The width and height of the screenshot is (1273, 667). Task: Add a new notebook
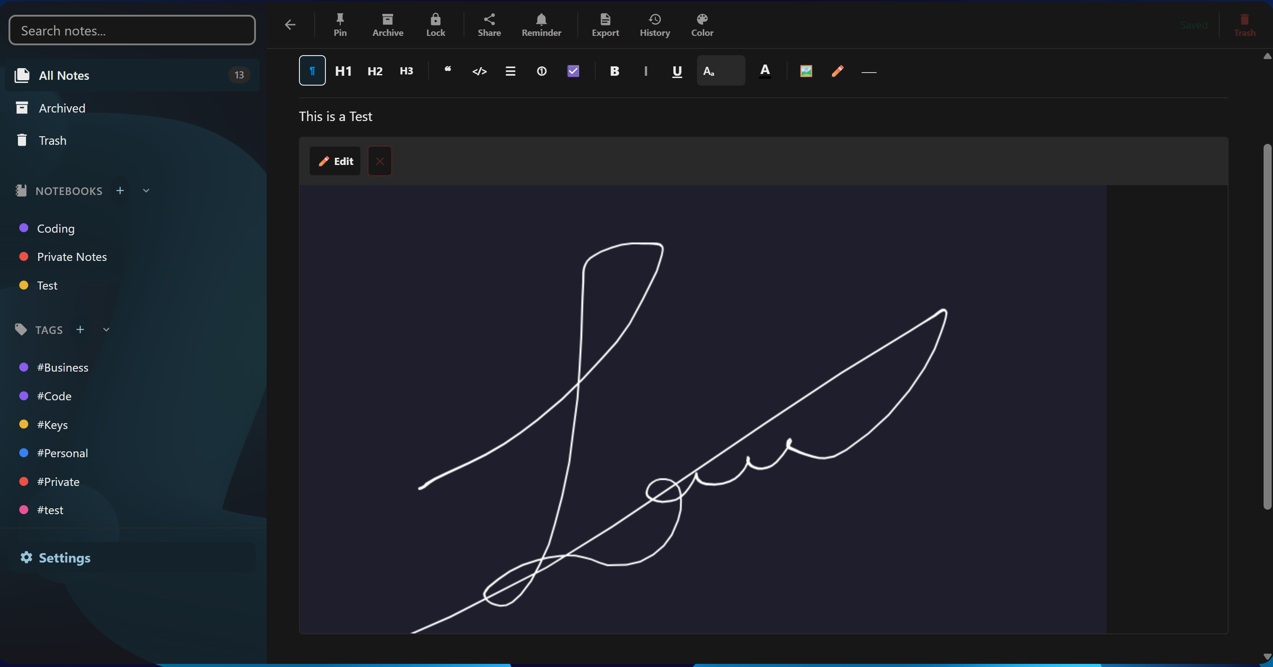tap(120, 191)
